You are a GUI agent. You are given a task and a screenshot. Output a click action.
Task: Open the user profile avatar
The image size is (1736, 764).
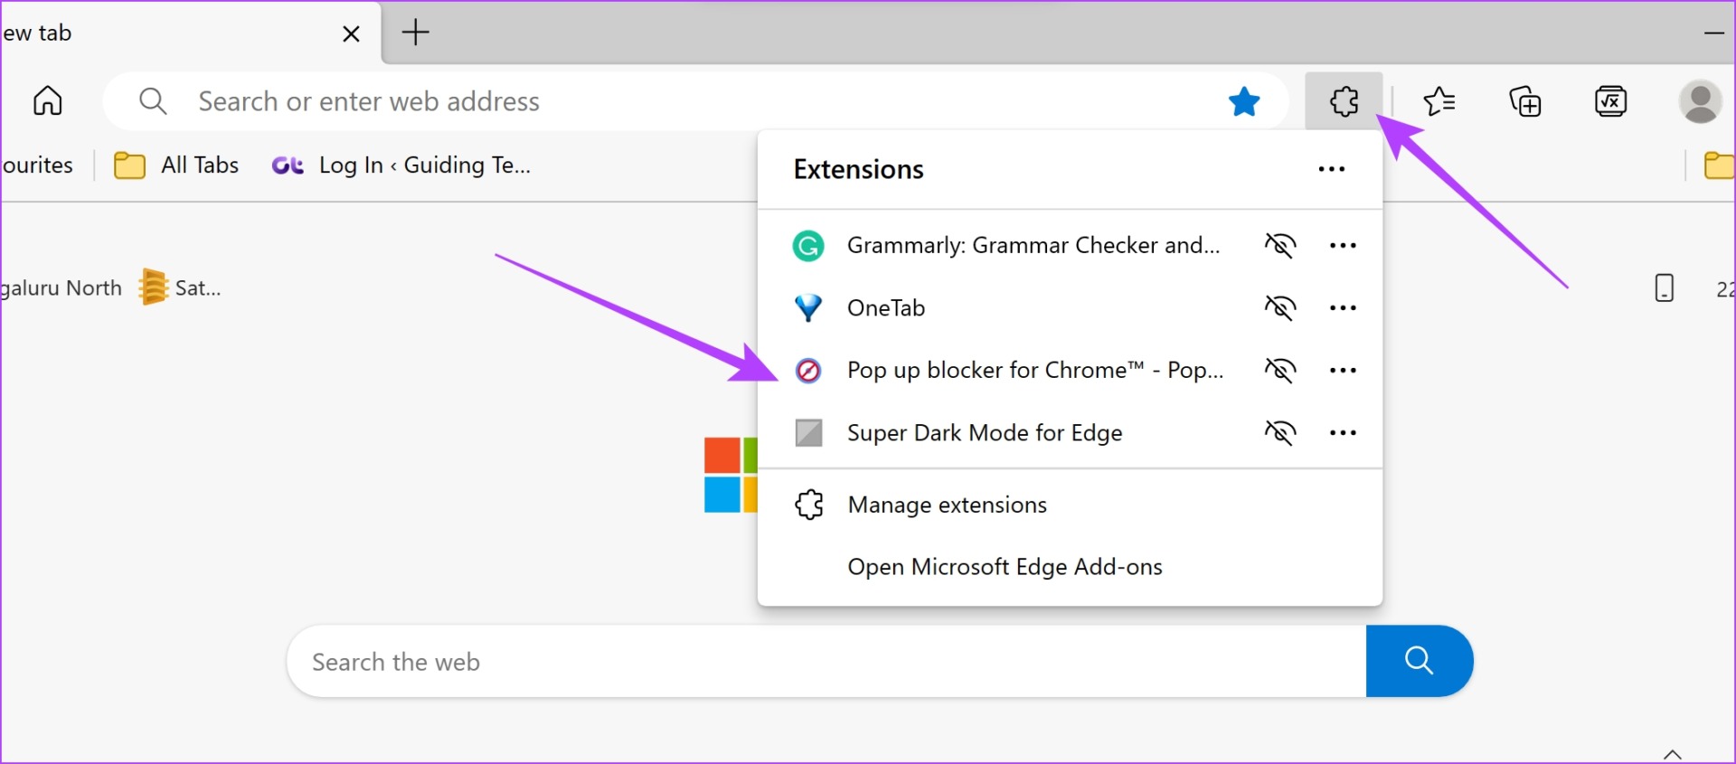click(1700, 101)
